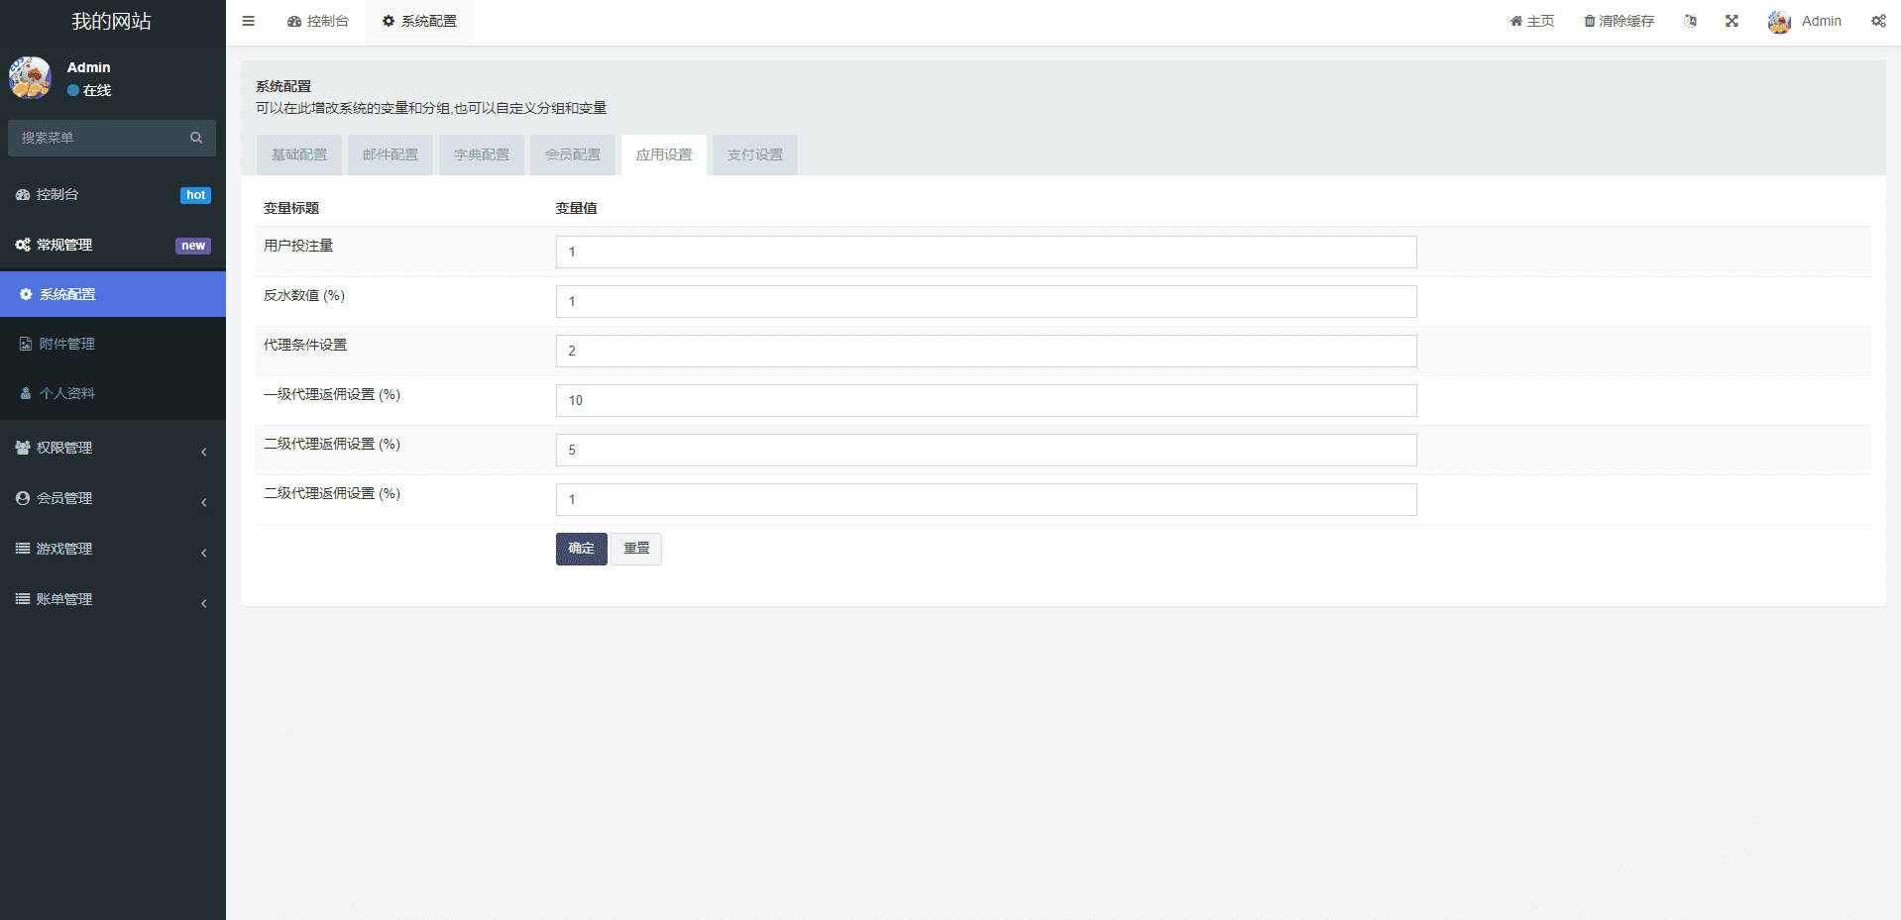The width and height of the screenshot is (1901, 920).
Task: Switch to the 基础配置 tab
Action: pyautogui.click(x=299, y=154)
